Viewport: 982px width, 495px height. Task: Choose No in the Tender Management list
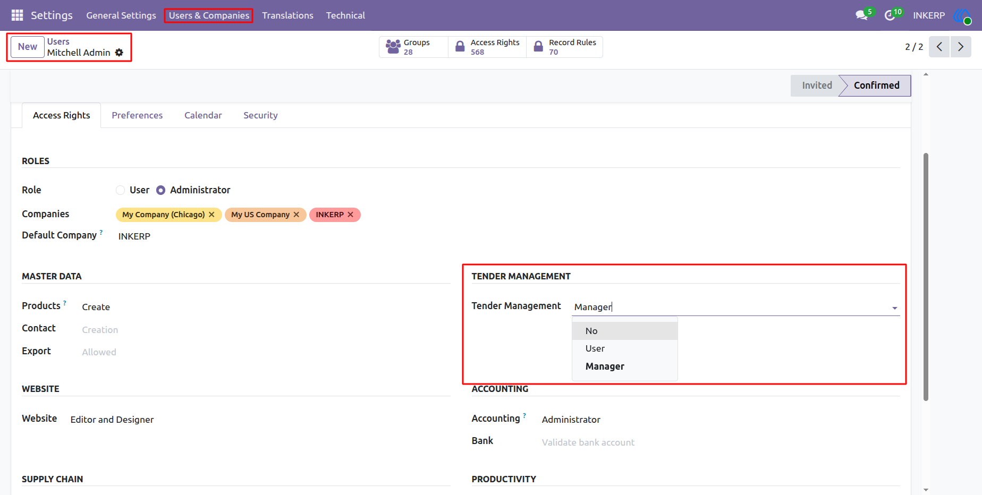pyautogui.click(x=625, y=331)
